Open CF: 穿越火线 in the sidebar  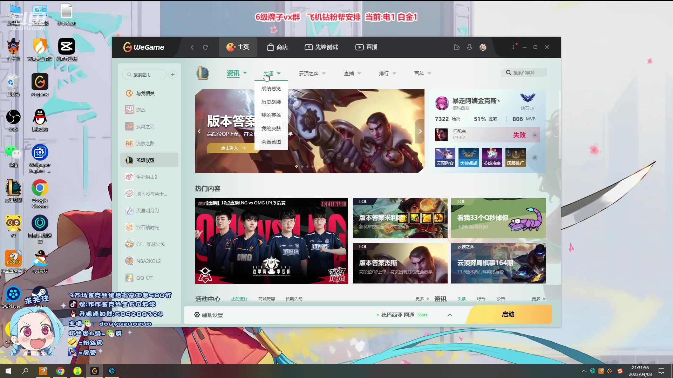point(149,244)
